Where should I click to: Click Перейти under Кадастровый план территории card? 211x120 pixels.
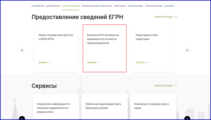coord(142,62)
